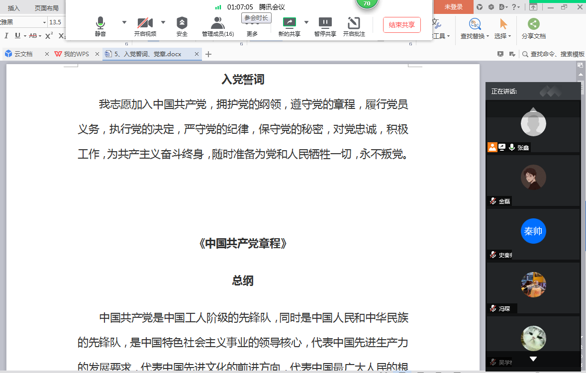Open the 页面布局 ribbon tab

click(46, 8)
